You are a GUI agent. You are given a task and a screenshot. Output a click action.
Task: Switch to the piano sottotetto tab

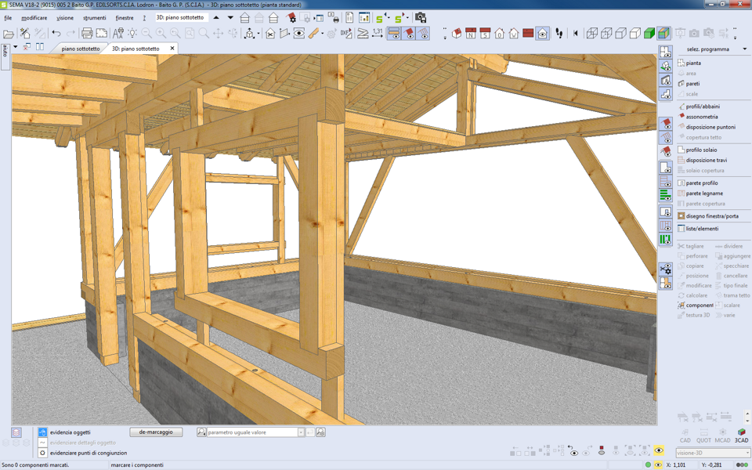coord(81,49)
